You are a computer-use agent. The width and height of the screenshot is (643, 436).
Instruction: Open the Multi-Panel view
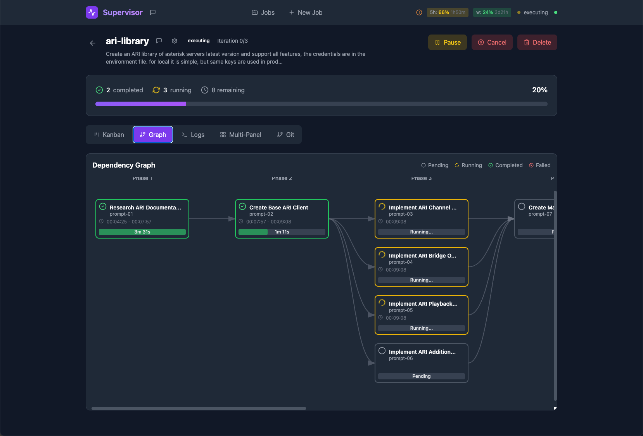pyautogui.click(x=240, y=135)
